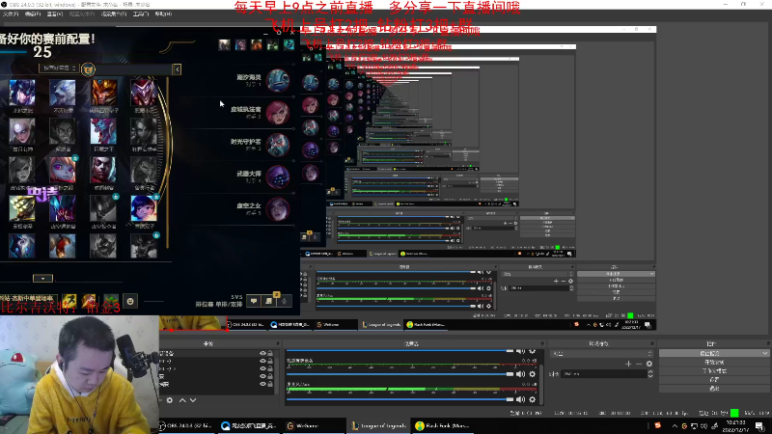Open the rune page selector dropdown
Viewport: 772px width, 434px height.
click(28, 298)
